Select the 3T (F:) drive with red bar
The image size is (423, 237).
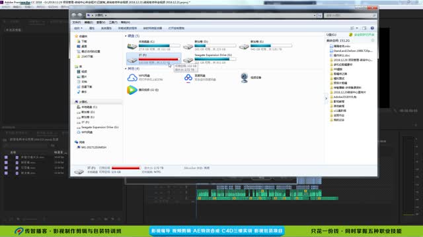153,59
